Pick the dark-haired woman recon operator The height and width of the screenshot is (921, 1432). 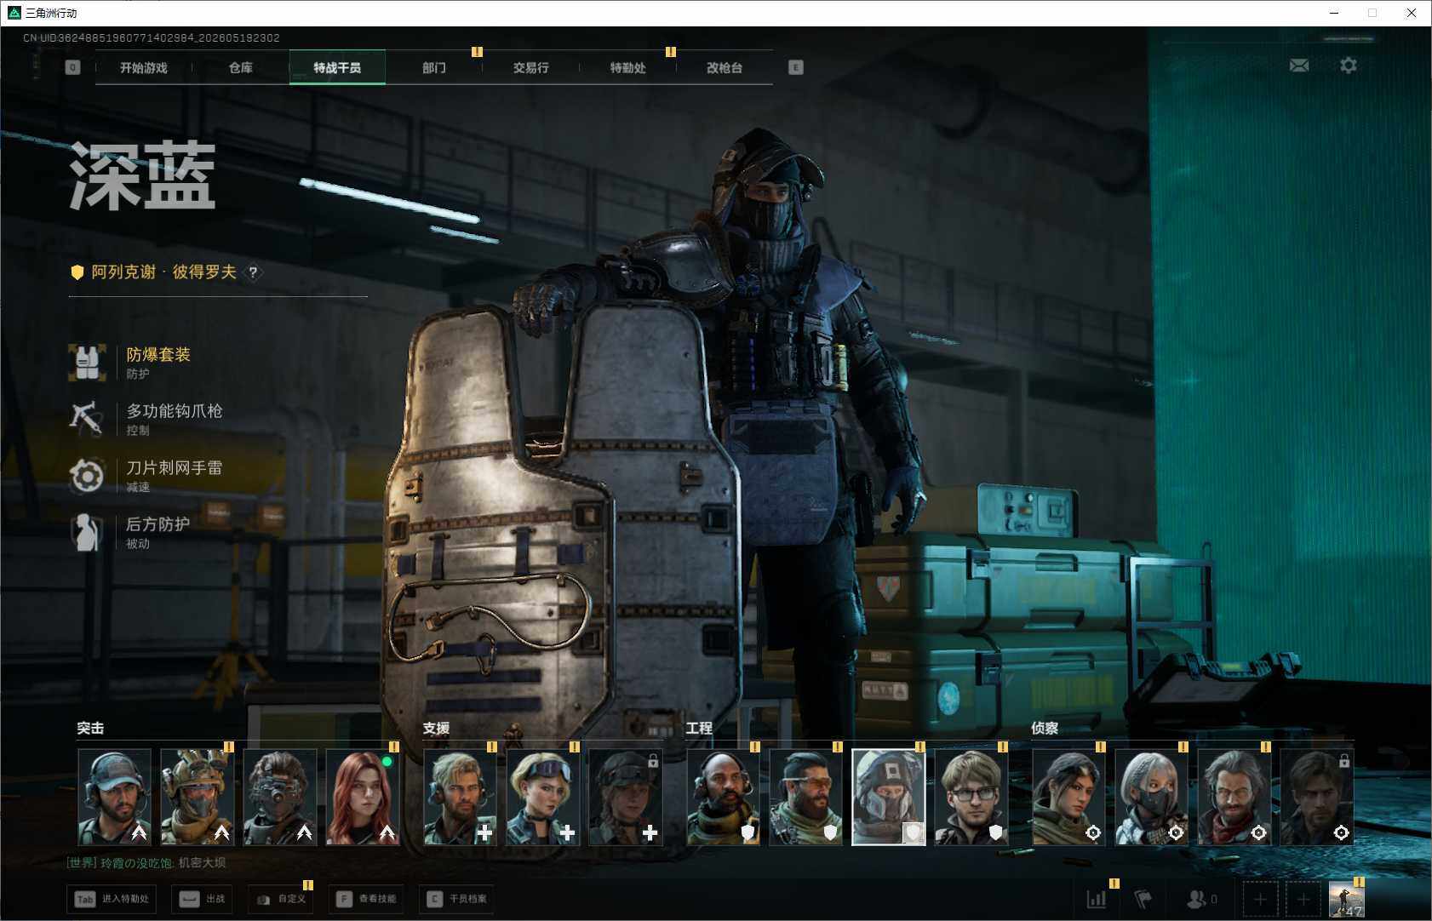pos(1068,797)
